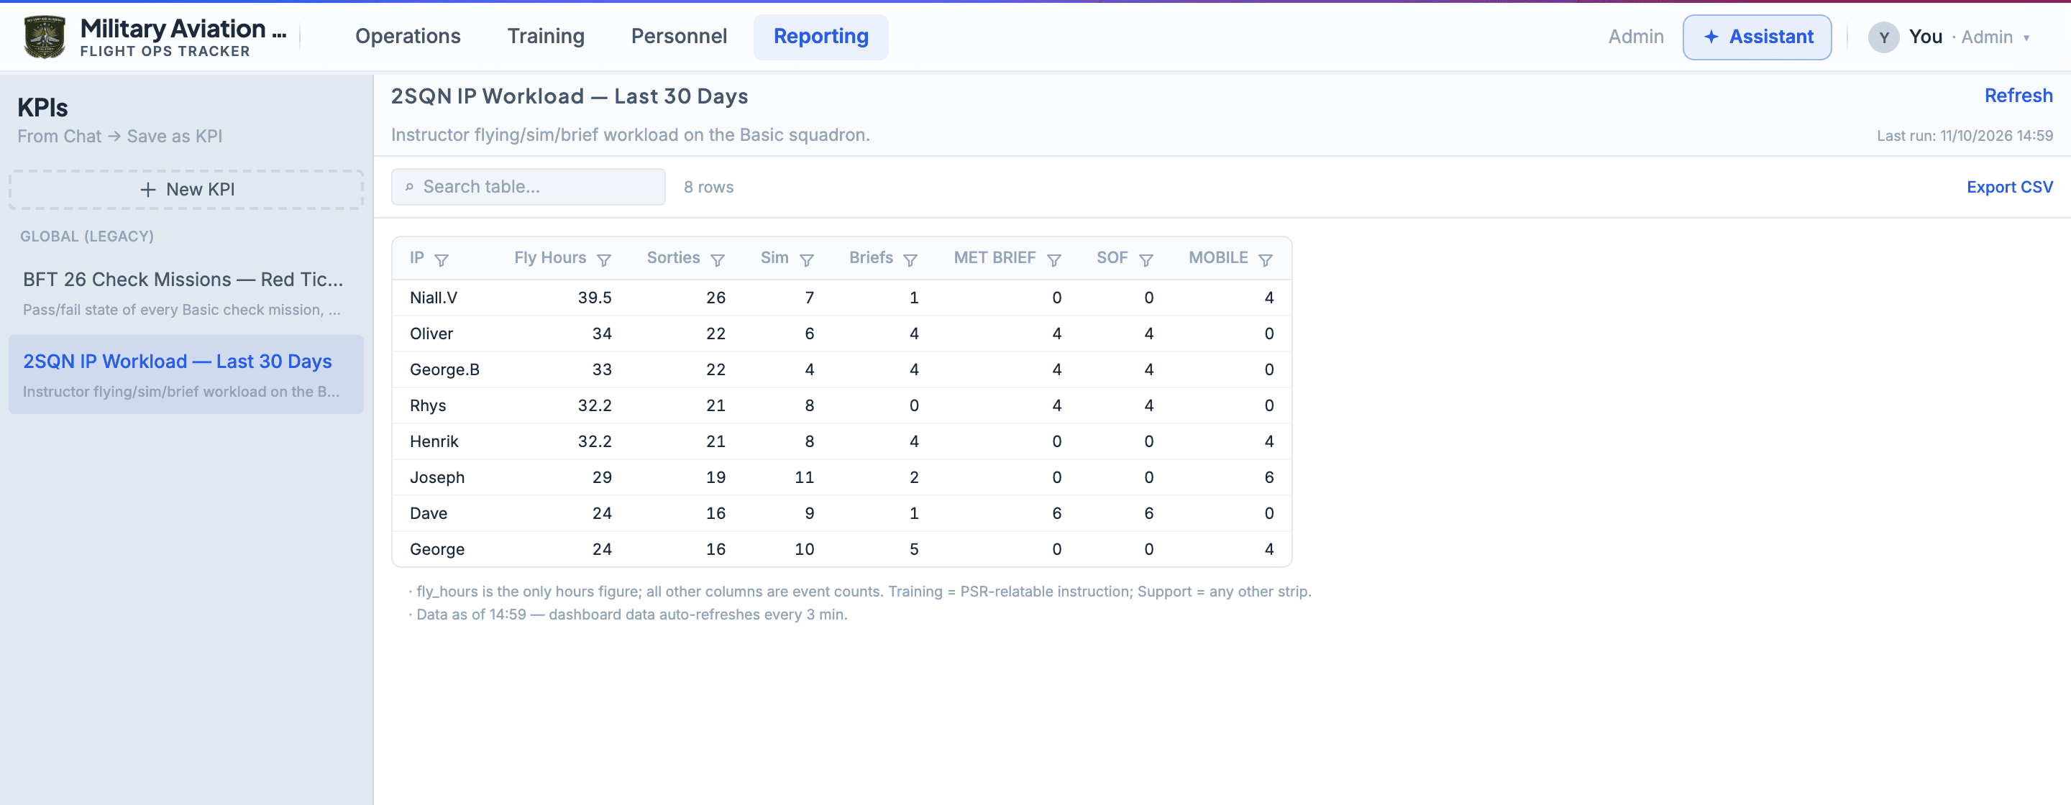The width and height of the screenshot is (2071, 805).
Task: Click the Last run timestamp
Action: pos(1964,136)
